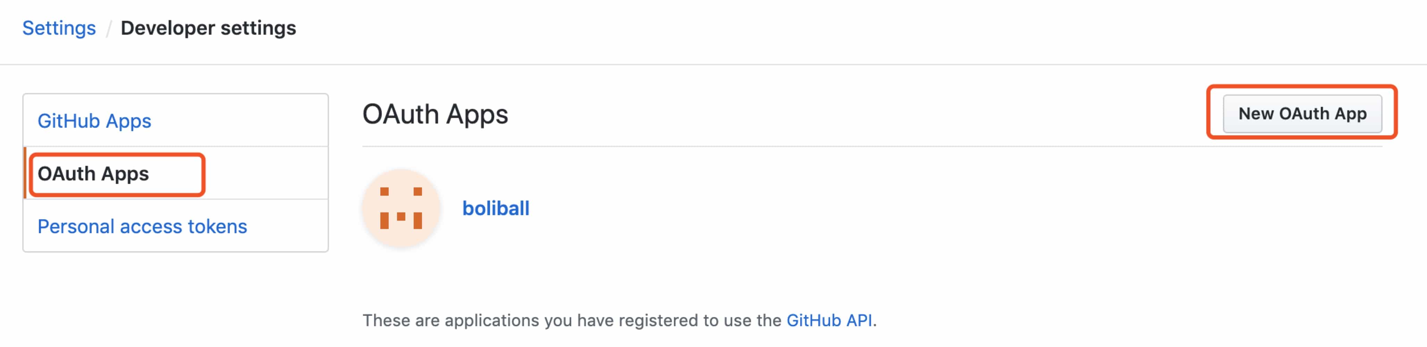Click the orange pixel-art boliball thumbnail
The width and height of the screenshot is (1427, 347).
coord(401,209)
